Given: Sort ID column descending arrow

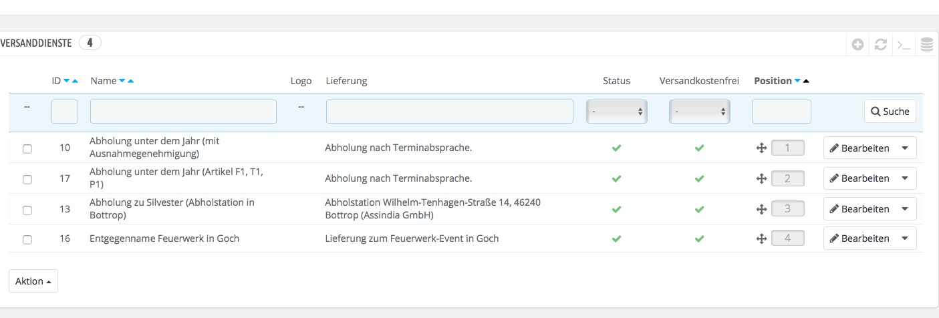Looking at the screenshot, I should click(66, 81).
